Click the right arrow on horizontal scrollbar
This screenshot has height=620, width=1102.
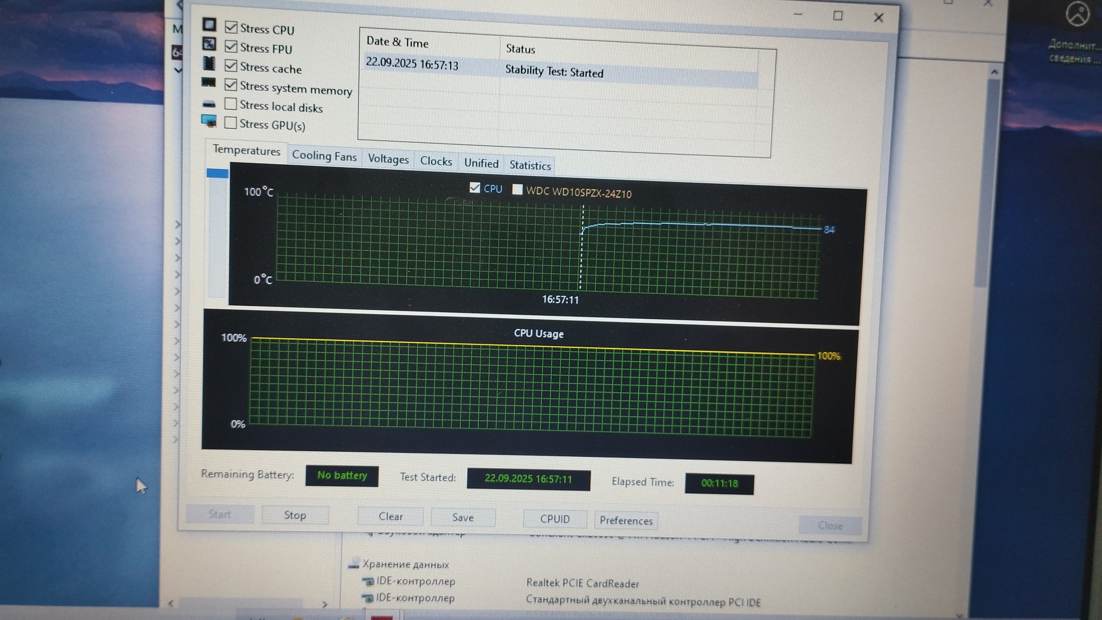[x=325, y=604]
